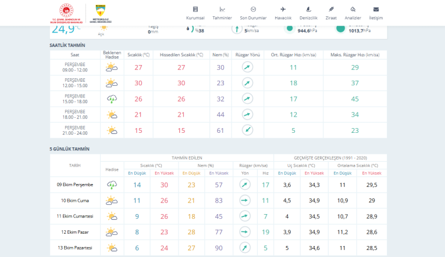Click wind direction icon for 12 Ekim Pazar

click(x=245, y=232)
